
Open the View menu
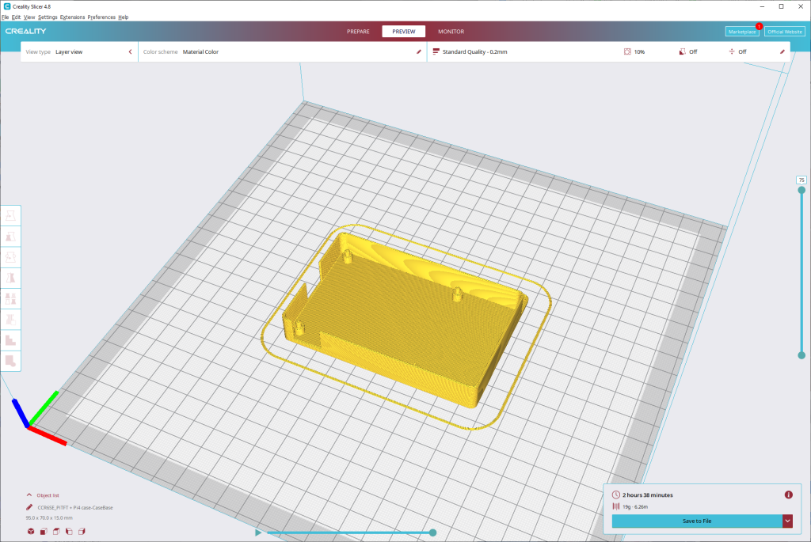coord(29,17)
